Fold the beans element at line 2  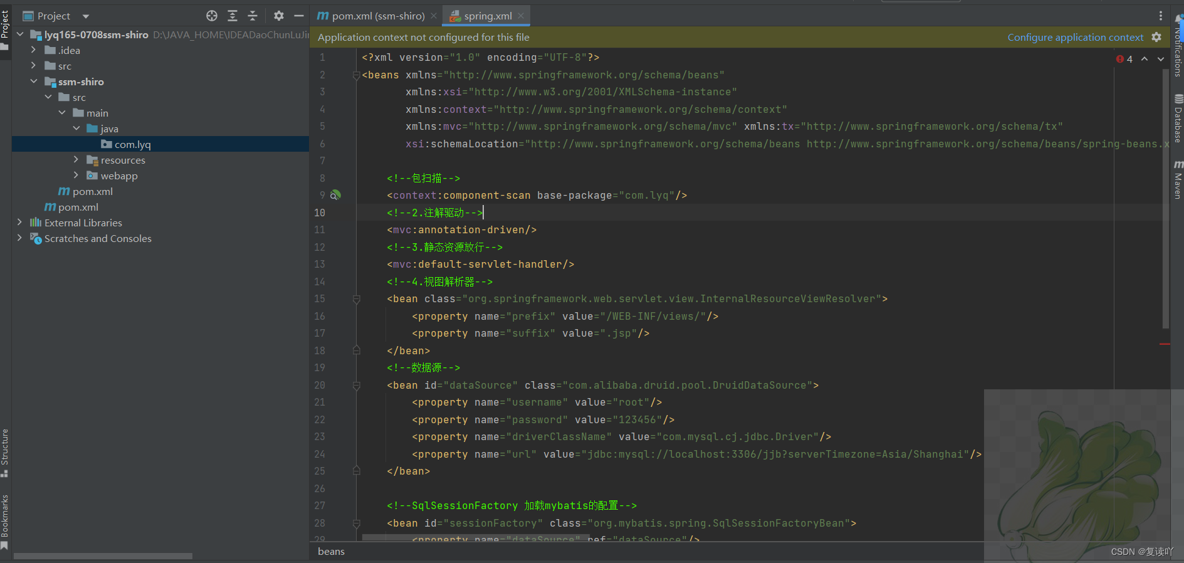pyautogui.click(x=356, y=75)
